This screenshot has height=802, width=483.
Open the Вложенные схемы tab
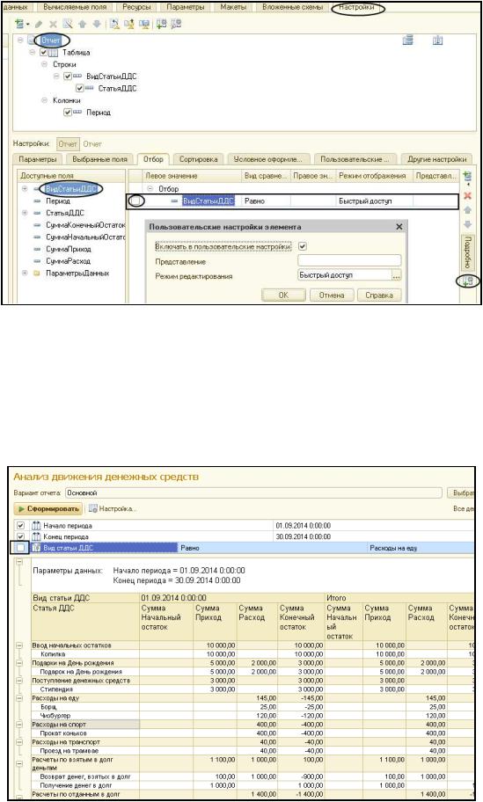[x=293, y=8]
